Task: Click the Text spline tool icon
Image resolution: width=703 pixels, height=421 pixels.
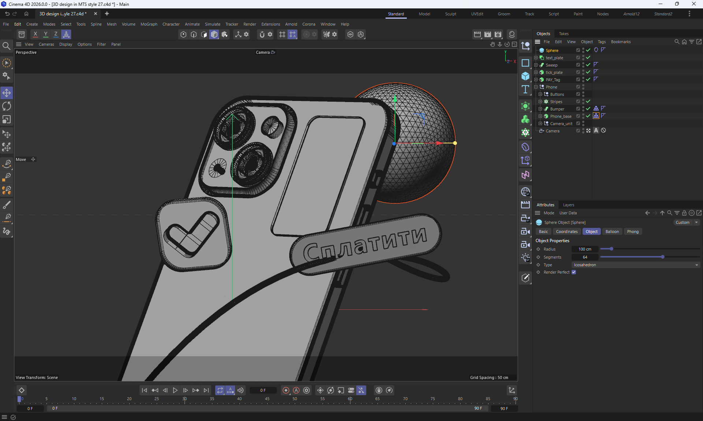Action: point(525,90)
